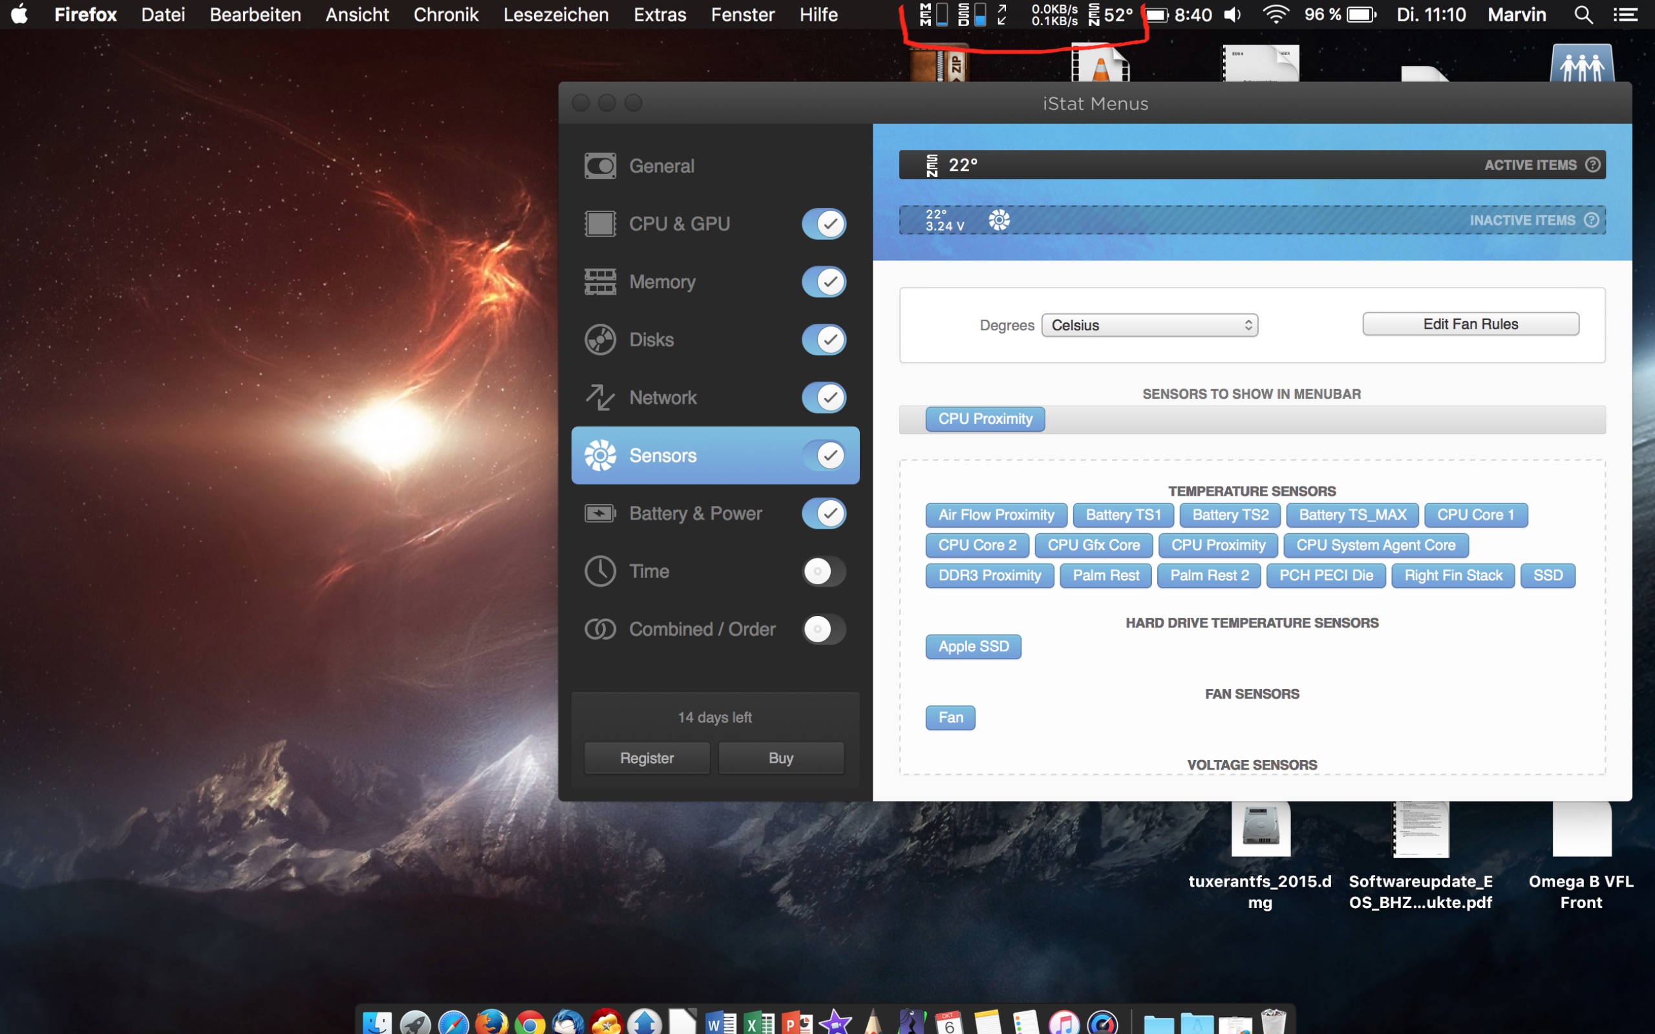Select the General sidebar section

click(x=661, y=165)
